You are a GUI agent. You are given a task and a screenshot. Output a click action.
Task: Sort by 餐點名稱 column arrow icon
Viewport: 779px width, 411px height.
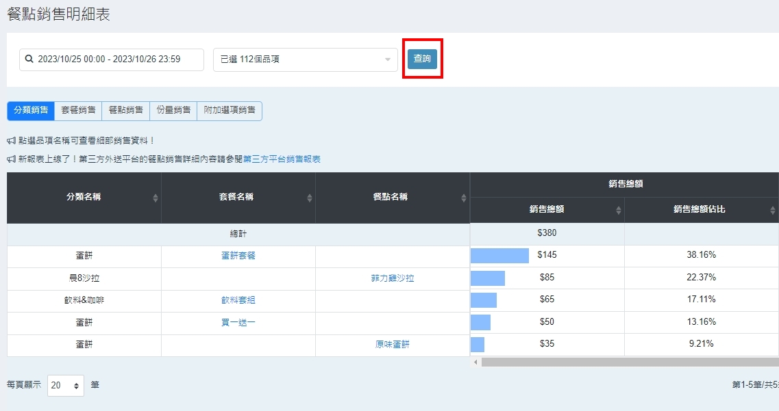click(x=464, y=198)
